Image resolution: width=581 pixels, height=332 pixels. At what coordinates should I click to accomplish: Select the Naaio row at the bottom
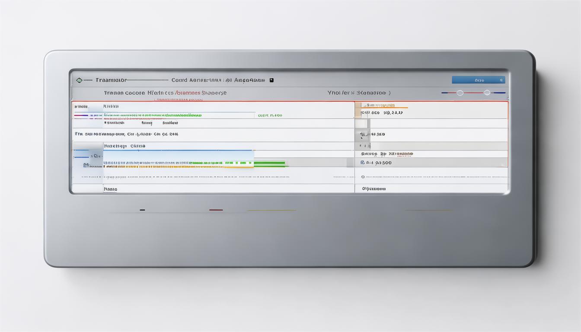pos(110,189)
